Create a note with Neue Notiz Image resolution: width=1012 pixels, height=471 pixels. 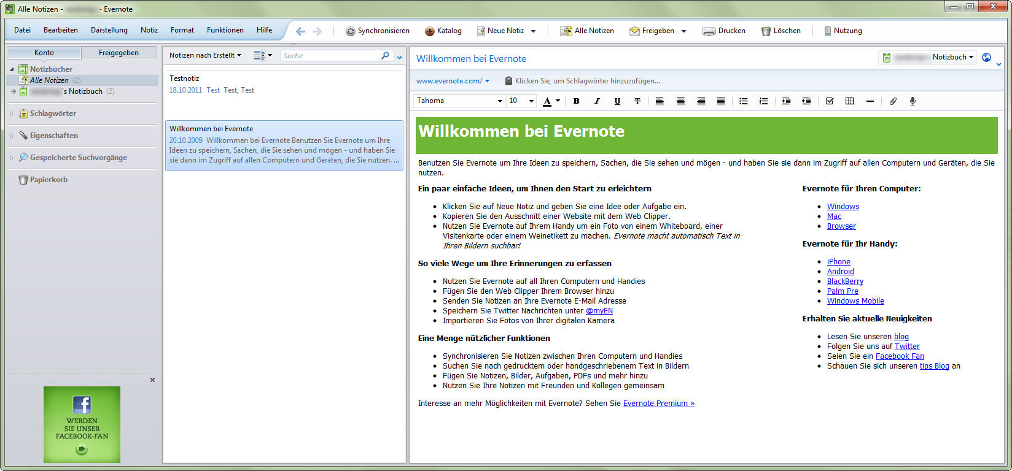coord(501,31)
